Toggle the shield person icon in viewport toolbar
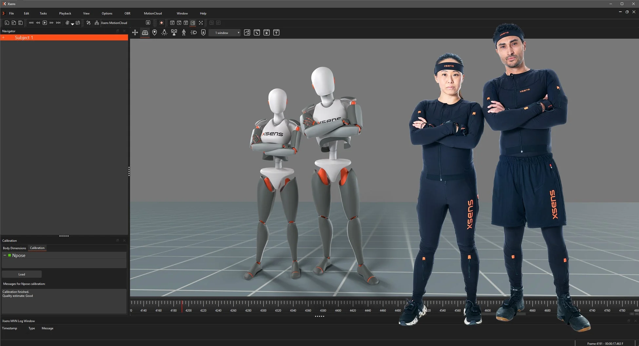Screen dimensions: 639x346 (x=203, y=32)
